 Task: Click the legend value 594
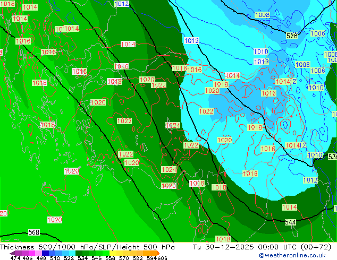pyautogui.click(x=151, y=258)
